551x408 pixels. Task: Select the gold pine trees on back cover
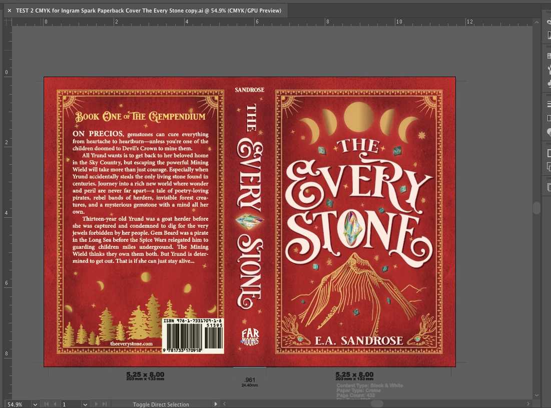(x=131, y=320)
